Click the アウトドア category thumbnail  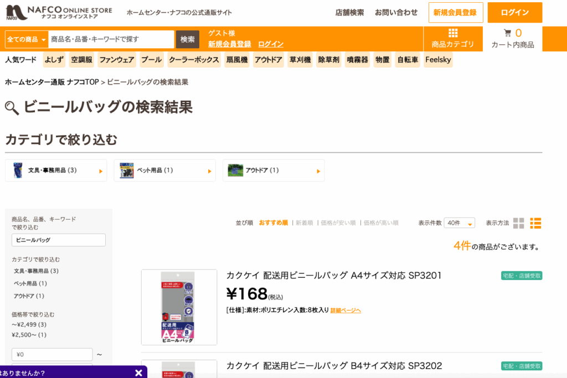[x=235, y=170]
